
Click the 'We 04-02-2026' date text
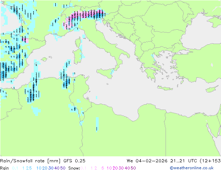point(147,161)
